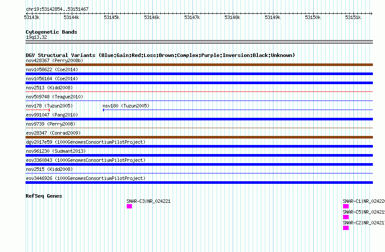Viewport: 385px width, 252px height.
Task: Click the magenta SNAR-C1 gene box
Action: [x=346, y=206]
